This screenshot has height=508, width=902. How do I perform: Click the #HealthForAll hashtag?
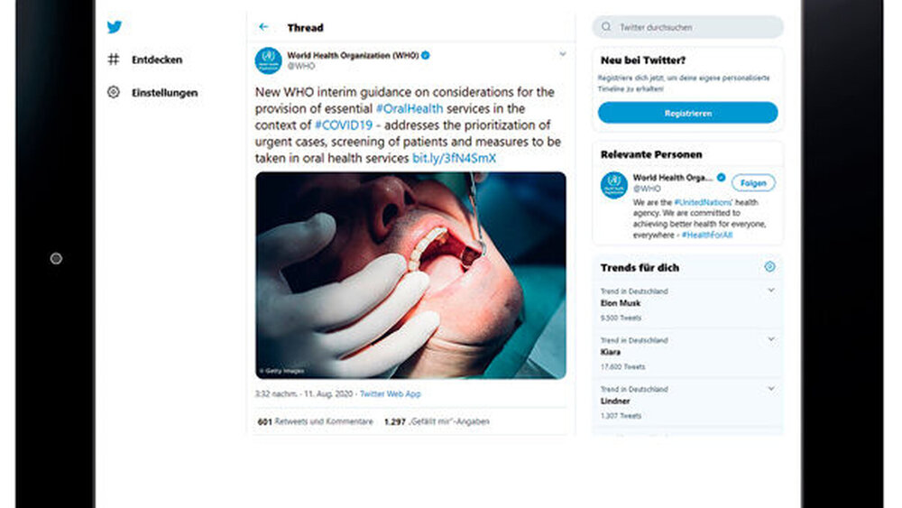pos(708,235)
